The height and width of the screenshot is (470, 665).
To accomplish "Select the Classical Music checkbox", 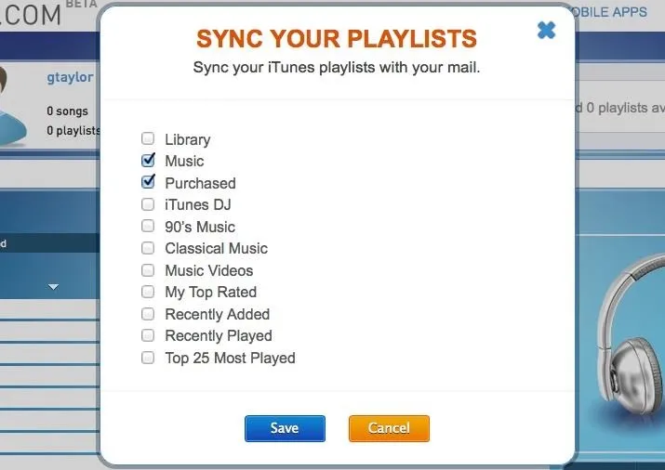I will coord(148,248).
